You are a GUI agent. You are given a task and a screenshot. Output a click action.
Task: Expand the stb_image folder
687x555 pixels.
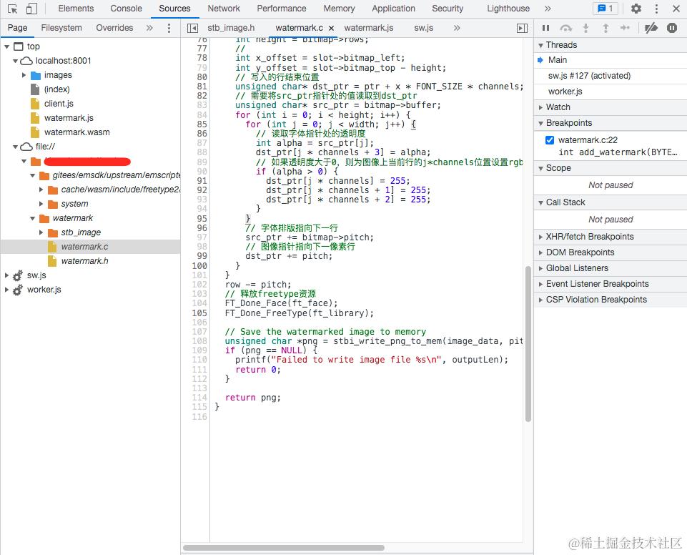tap(41, 232)
